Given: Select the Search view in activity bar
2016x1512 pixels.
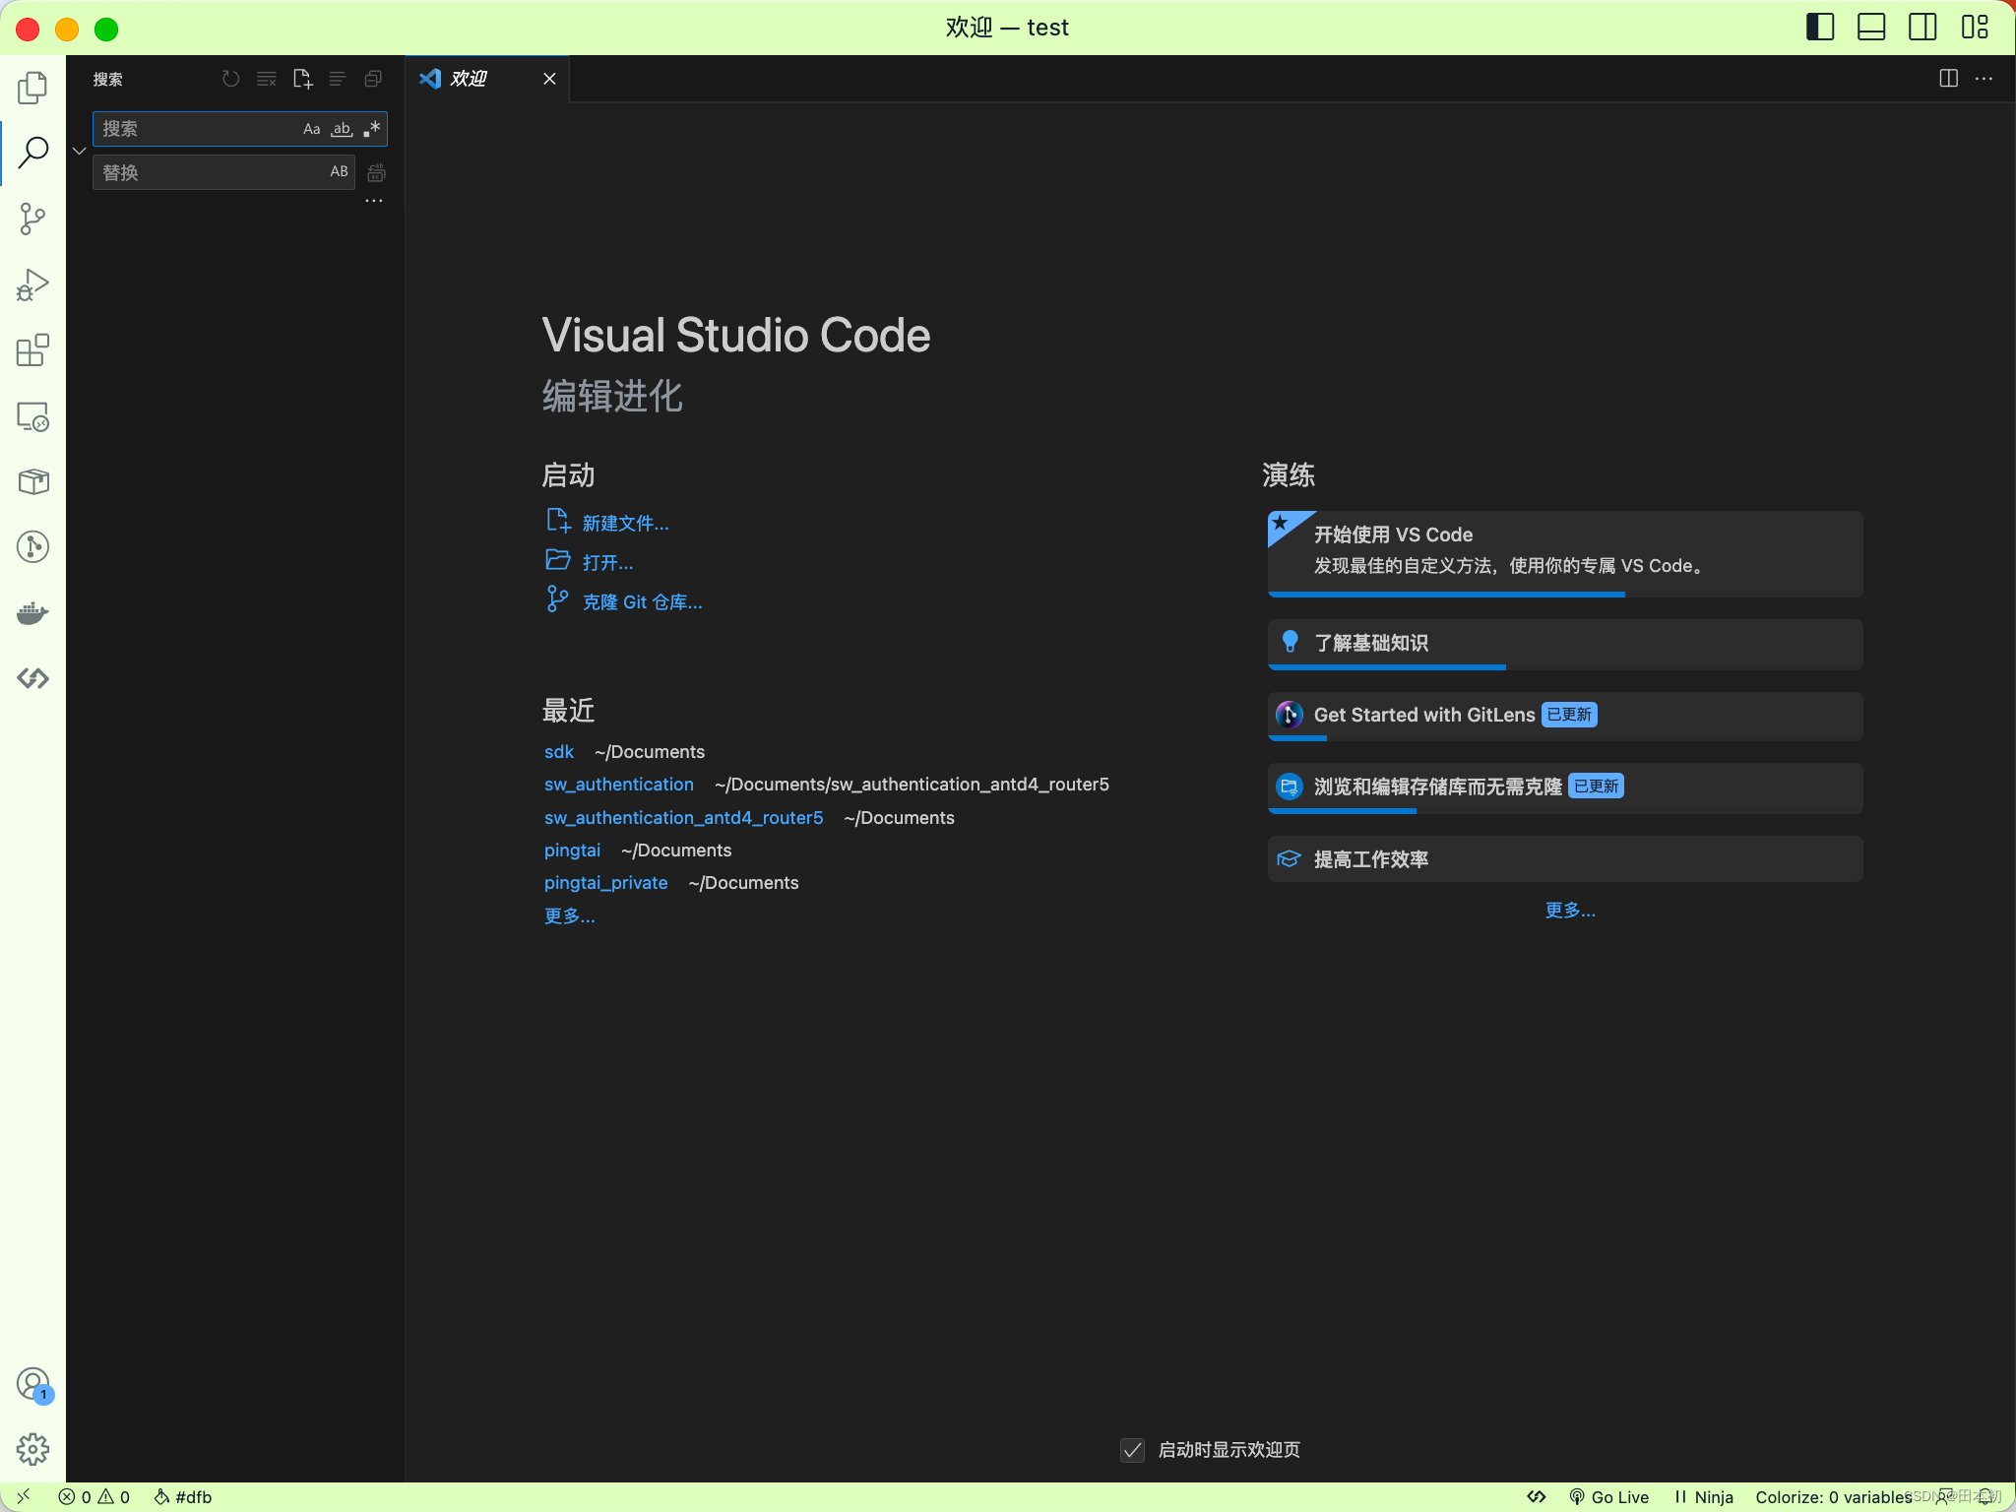Looking at the screenshot, I should point(32,153).
